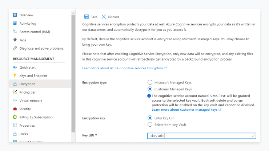This screenshot has height=151, width=269.
Task: Click the sidebar scroll up arrow
Action: (x=73, y=13)
